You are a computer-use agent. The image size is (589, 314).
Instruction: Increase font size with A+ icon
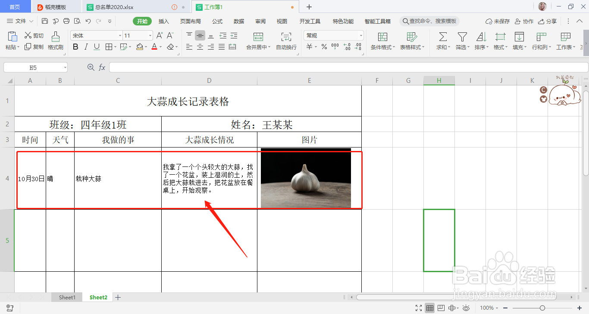160,35
